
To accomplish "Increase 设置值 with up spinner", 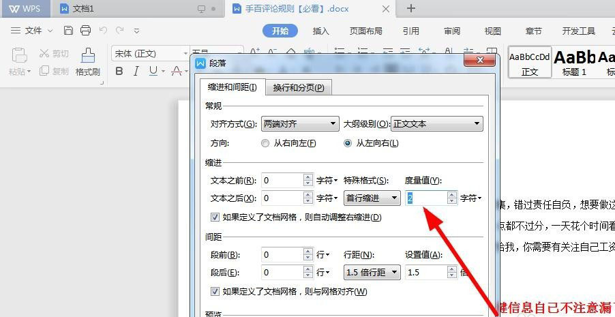I will click(x=453, y=269).
